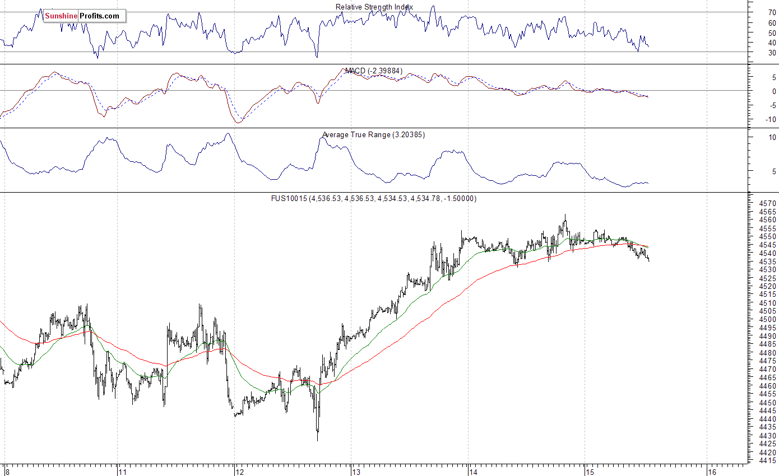The height and width of the screenshot is (476, 779).
Task: Click the 4570 price axis label
Action: point(768,203)
